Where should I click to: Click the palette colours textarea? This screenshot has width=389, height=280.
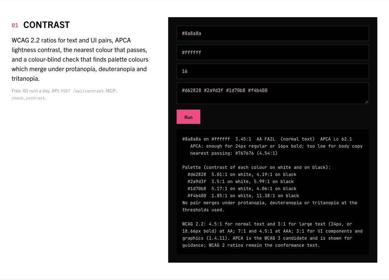(272, 93)
